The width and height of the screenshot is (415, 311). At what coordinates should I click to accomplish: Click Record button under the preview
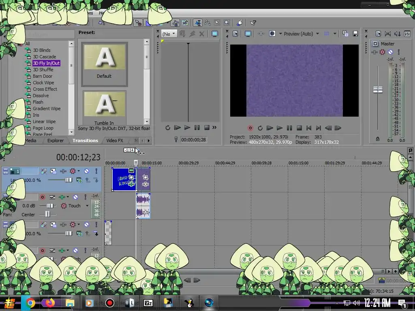click(x=250, y=128)
